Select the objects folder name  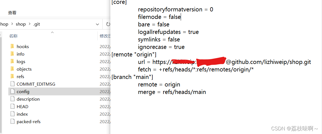pyautogui.click(x=24, y=69)
